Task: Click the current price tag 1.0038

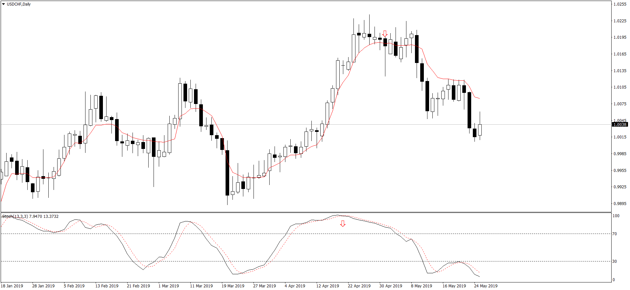Action: coord(620,125)
